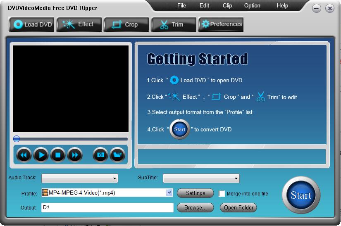
Task: Click the Browse... button
Action: point(195,207)
